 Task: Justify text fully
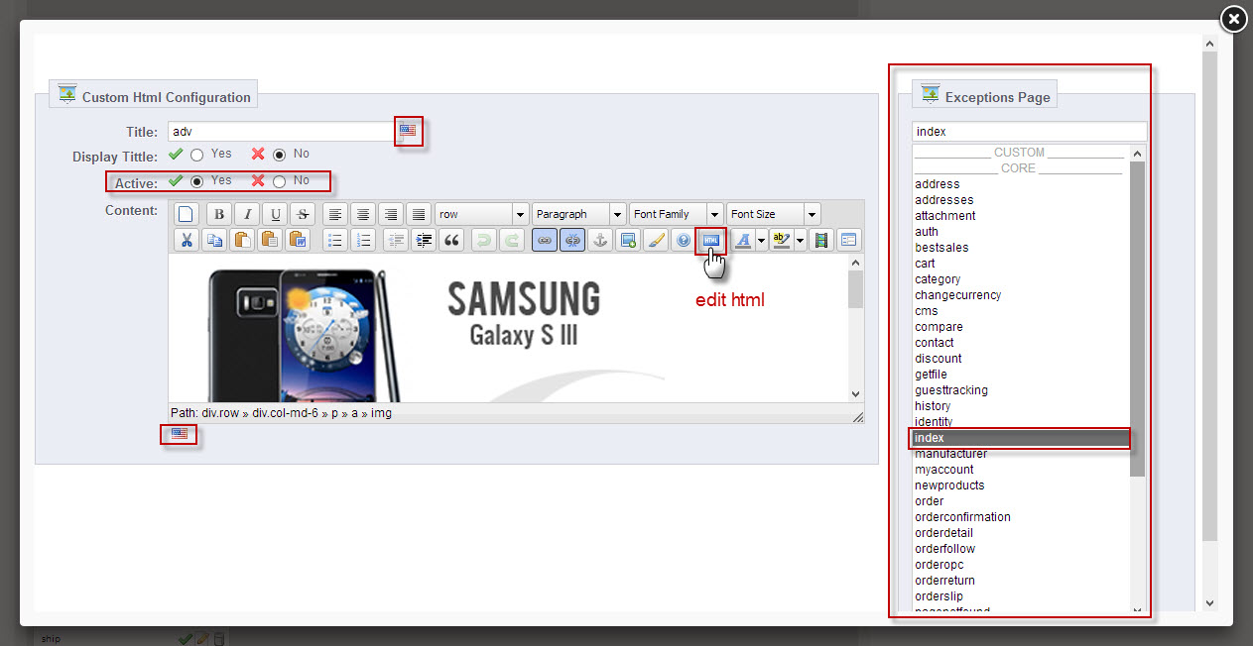pyautogui.click(x=419, y=214)
